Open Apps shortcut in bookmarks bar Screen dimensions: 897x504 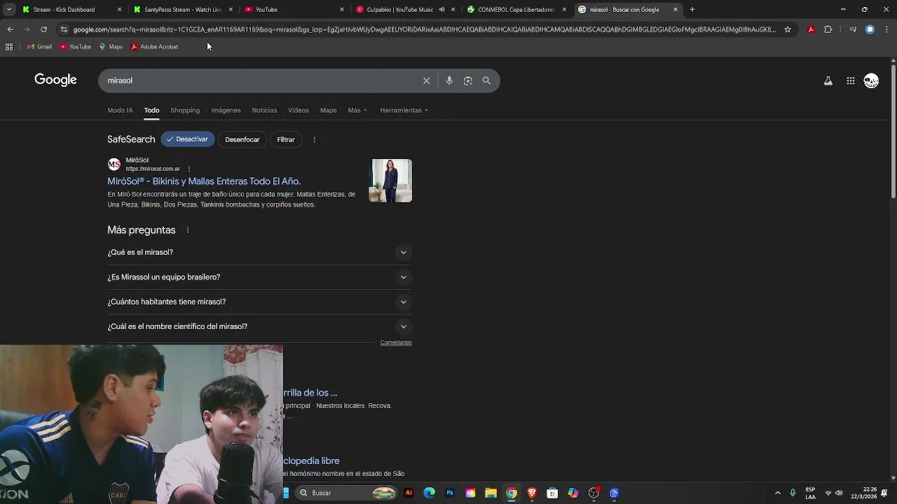[9, 47]
